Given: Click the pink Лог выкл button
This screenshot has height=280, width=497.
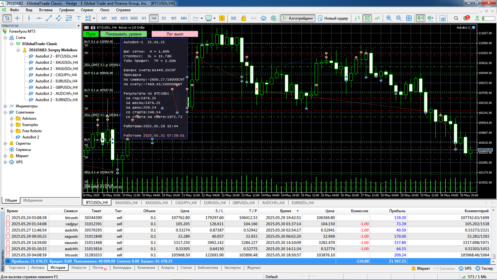Looking at the screenshot, I should tap(175, 34).
